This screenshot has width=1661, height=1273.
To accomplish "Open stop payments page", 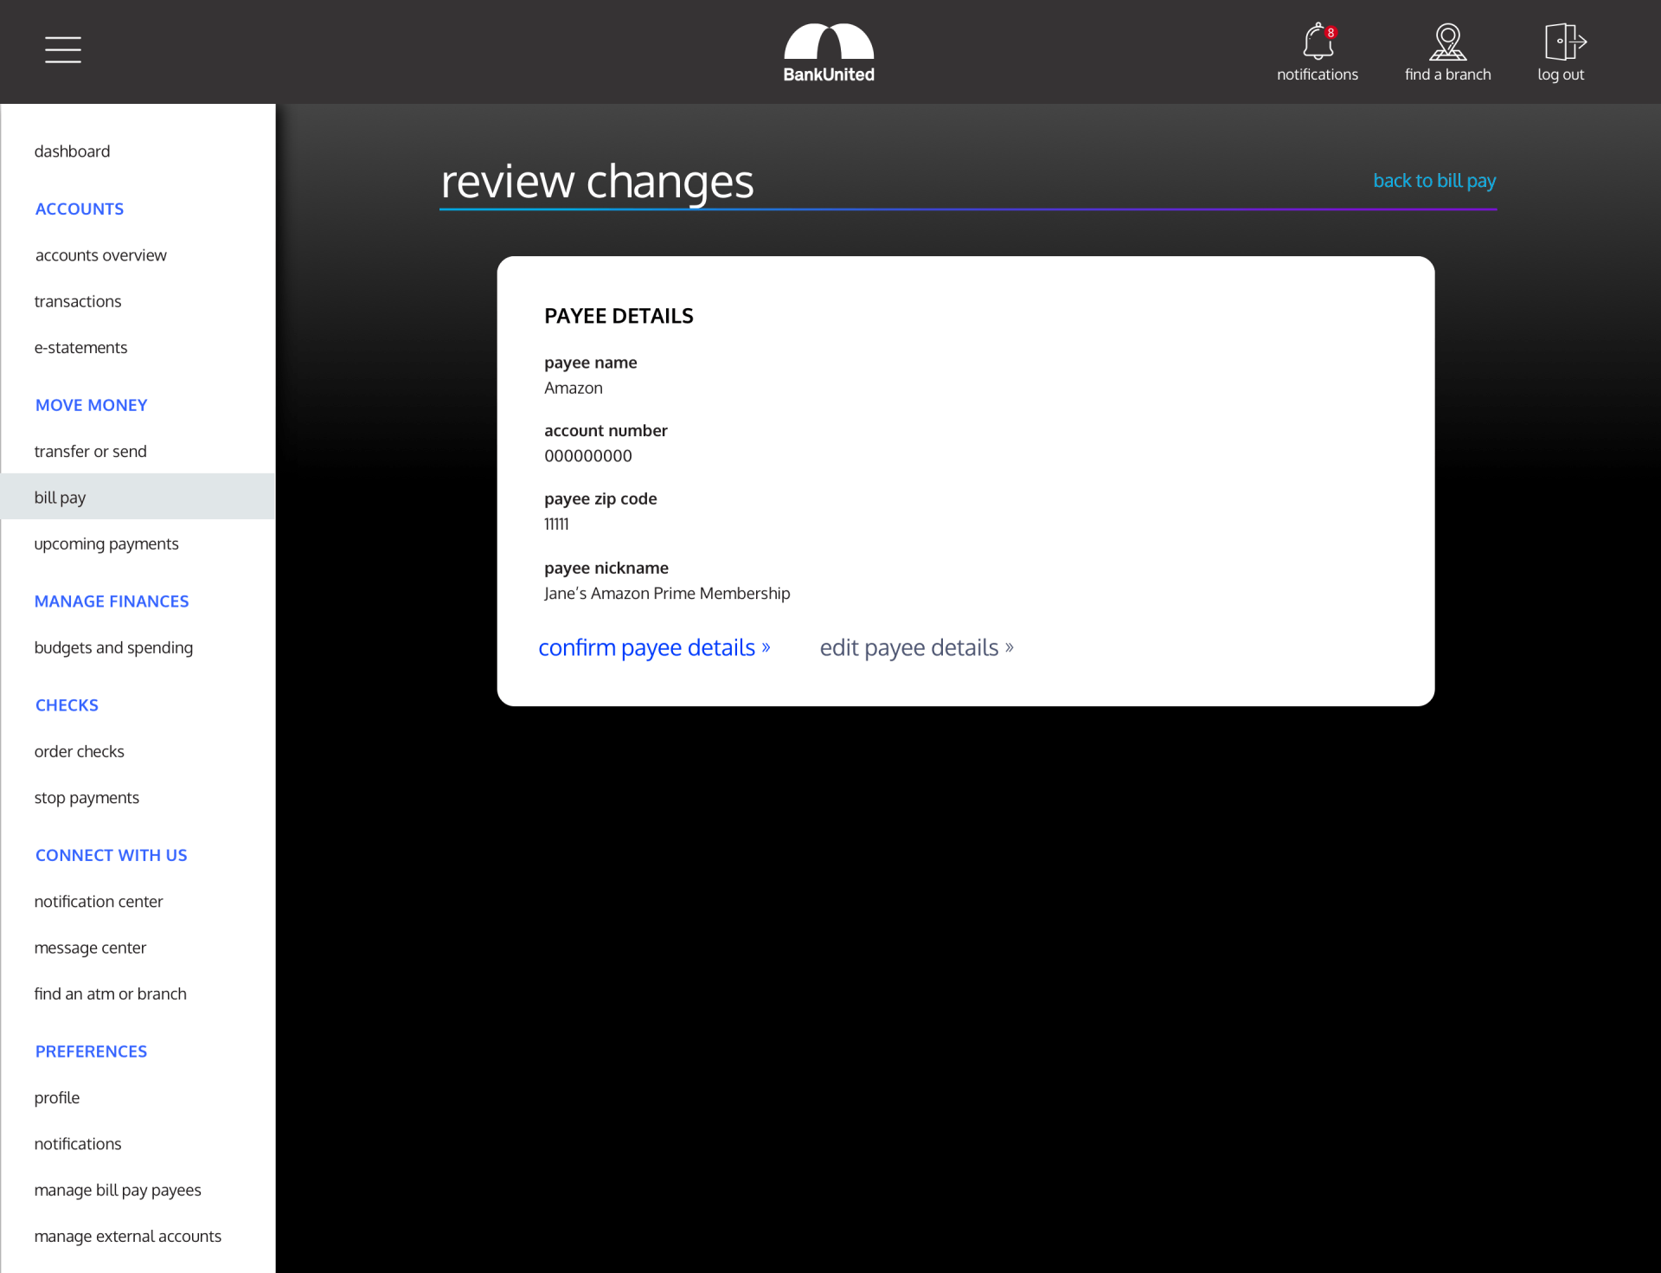I will pyautogui.click(x=87, y=798).
